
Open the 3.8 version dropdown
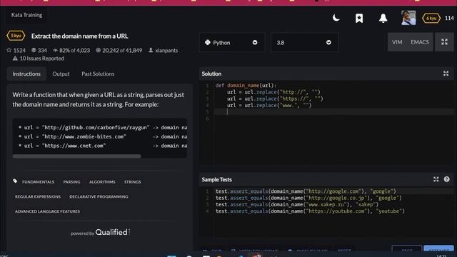point(305,43)
